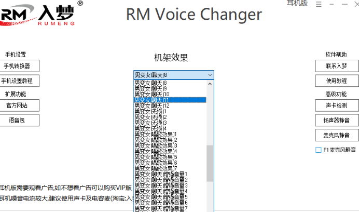Select 男变女(聊天)10 option
This screenshot has width=359, height=212.
click(x=170, y=94)
